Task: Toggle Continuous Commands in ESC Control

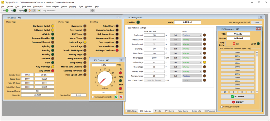Action: (93, 97)
